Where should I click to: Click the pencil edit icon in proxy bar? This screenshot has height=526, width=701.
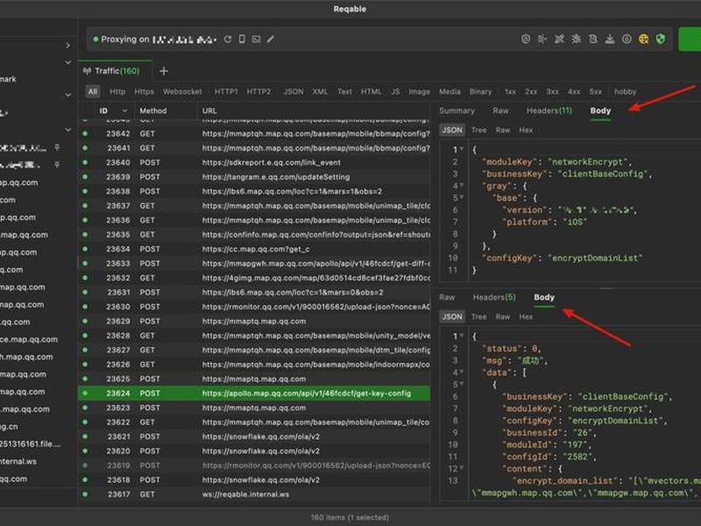pyautogui.click(x=271, y=39)
